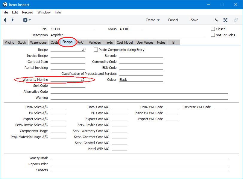Image resolution: width=243 pixels, height=179 pixels.
Task: Click the Save button
Action: click(x=195, y=20)
